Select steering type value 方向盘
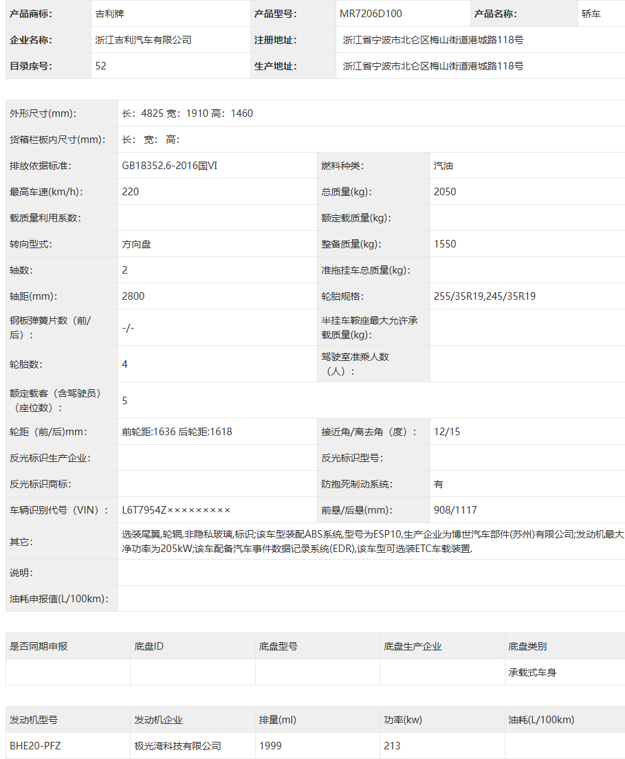This screenshot has height=759, width=625. tap(136, 244)
